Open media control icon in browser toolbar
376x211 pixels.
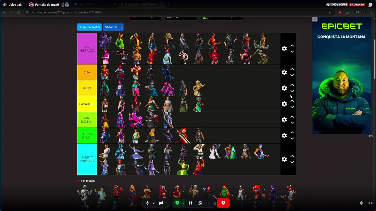(357, 12)
